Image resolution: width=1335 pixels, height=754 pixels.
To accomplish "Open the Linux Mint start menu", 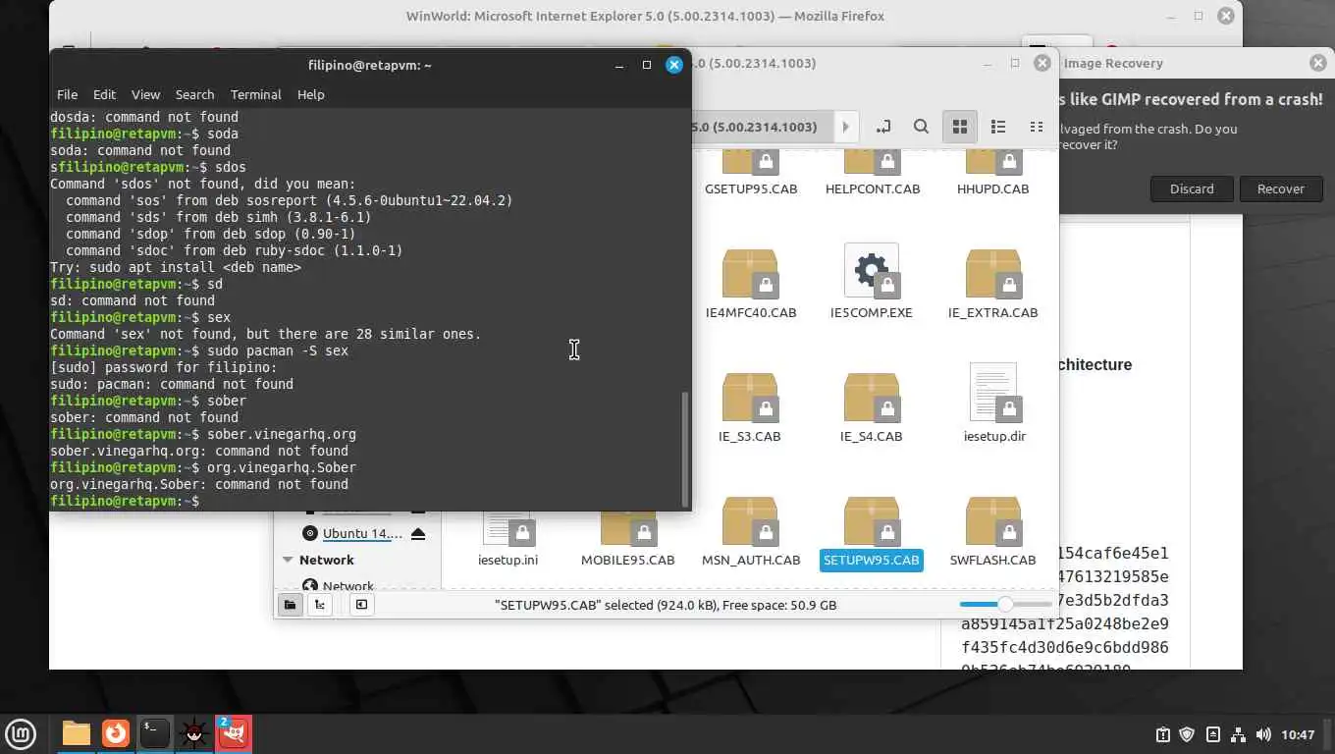I will 21,733.
